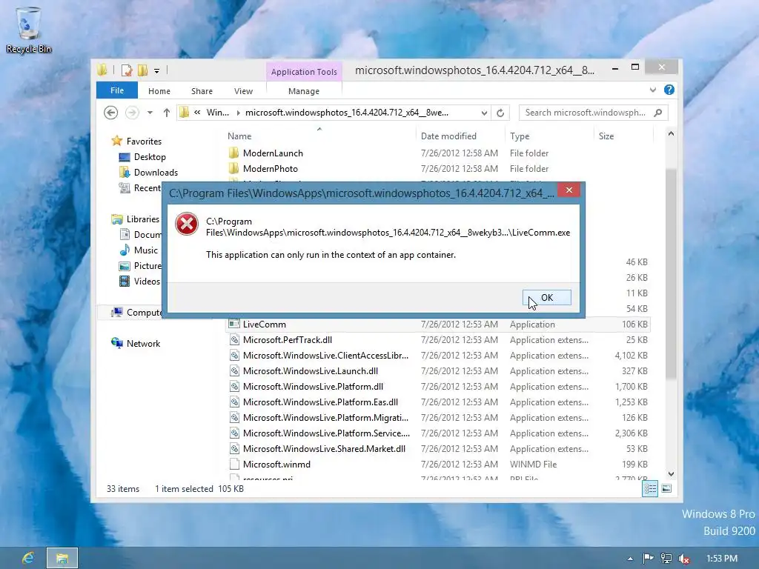Sort by the Size column header
This screenshot has height=569, width=759.
coord(606,136)
